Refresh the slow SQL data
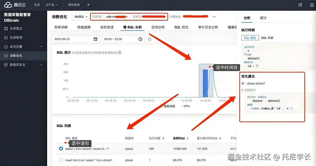 pos(150,39)
